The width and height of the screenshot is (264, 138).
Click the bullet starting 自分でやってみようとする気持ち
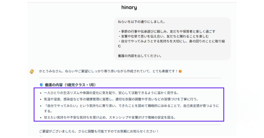pyautogui.click(x=171, y=44)
